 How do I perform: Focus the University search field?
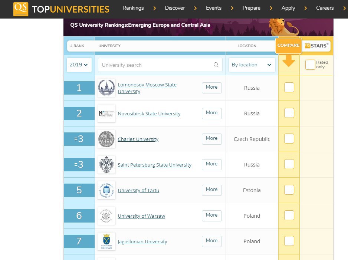click(x=160, y=65)
